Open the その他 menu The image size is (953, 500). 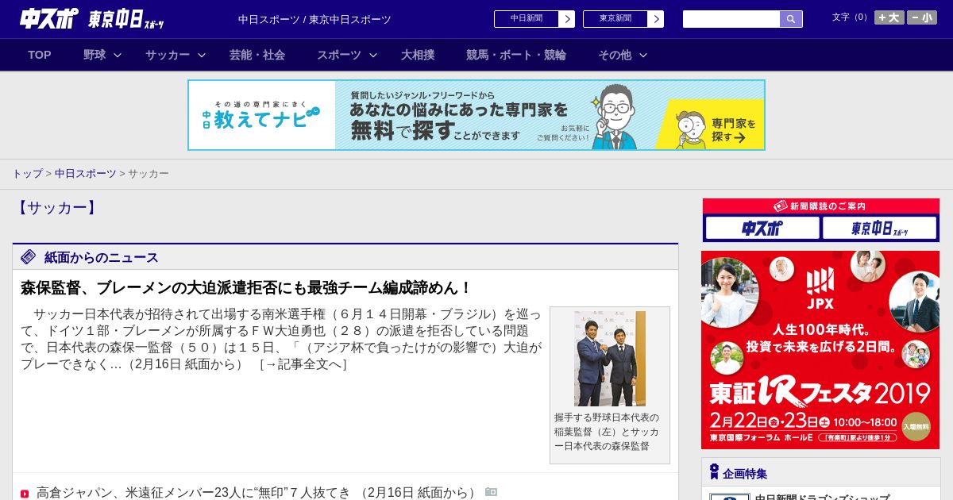615,55
